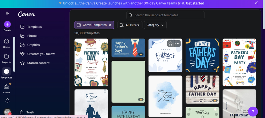
Task: Expand the Category dropdown
Action: (155, 25)
